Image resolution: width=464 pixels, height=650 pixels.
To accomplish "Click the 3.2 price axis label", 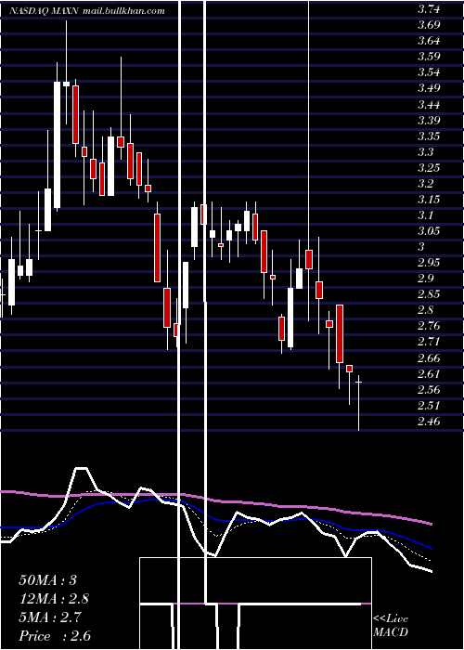I will [x=425, y=184].
